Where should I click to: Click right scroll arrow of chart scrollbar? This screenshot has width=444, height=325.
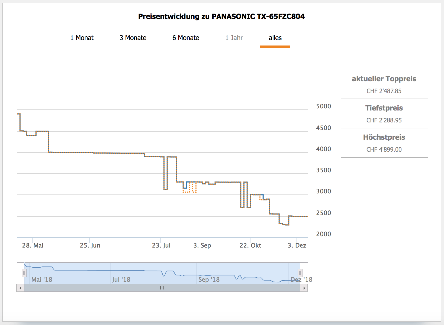point(304,288)
